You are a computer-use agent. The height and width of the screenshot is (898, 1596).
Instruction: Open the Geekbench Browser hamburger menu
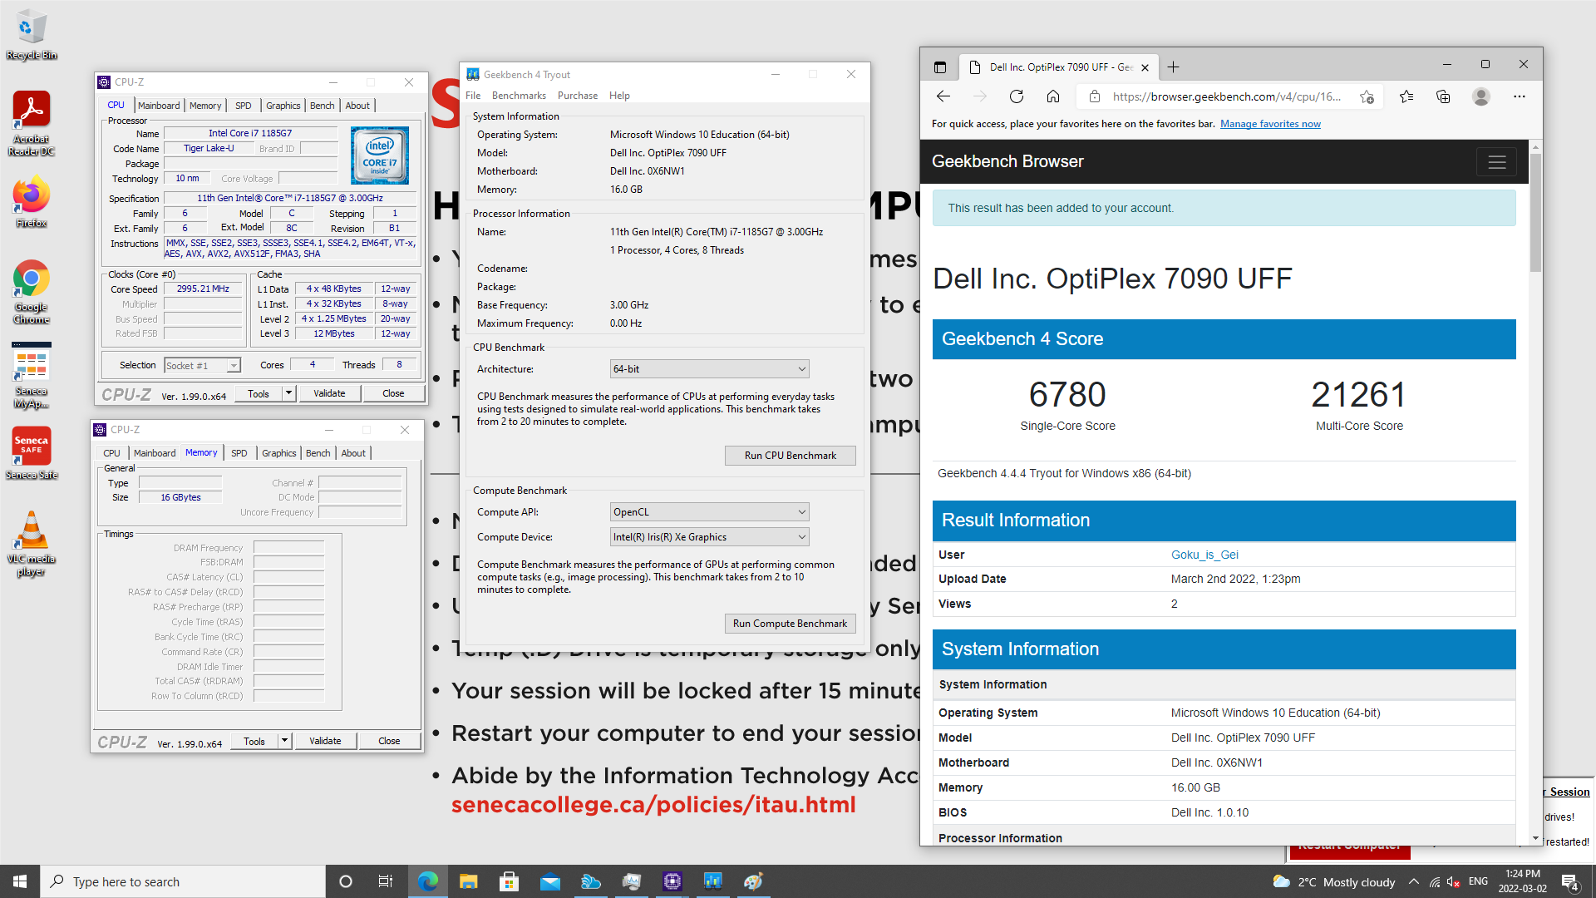point(1496,162)
